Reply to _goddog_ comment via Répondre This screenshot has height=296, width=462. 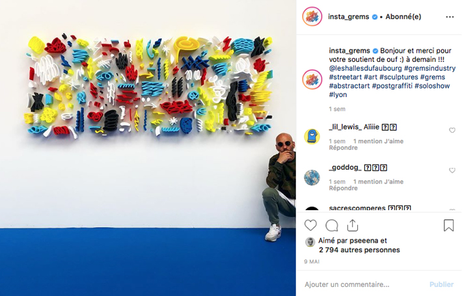point(344,188)
